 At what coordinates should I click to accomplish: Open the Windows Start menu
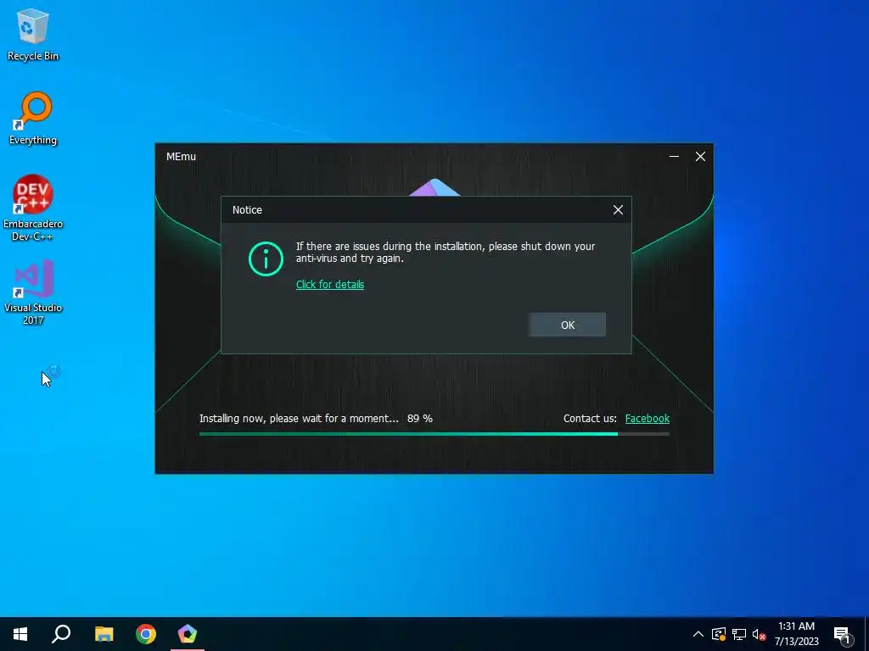tap(20, 634)
